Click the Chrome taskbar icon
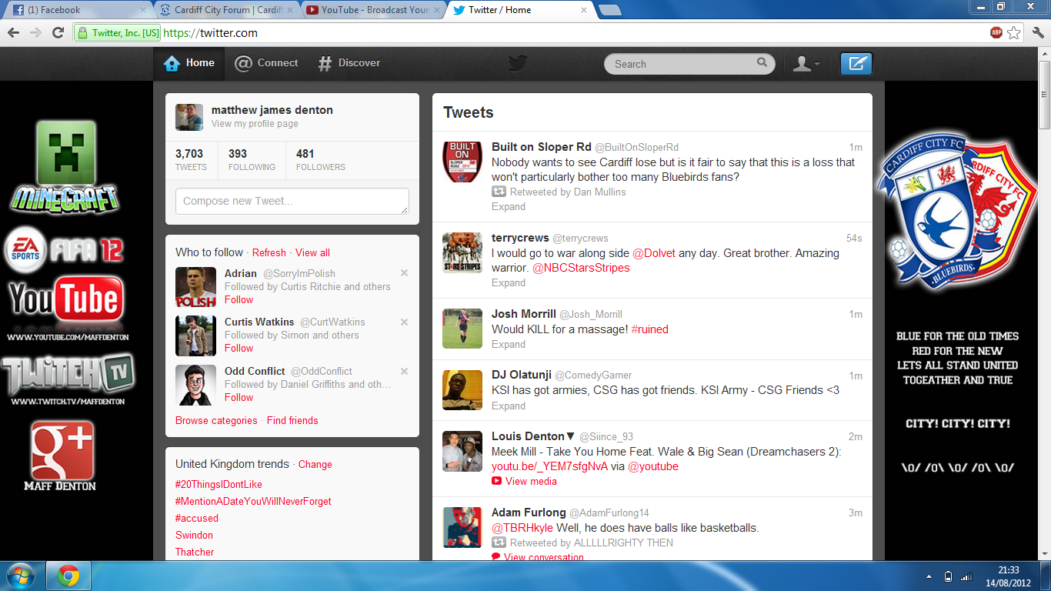 tap(68, 576)
